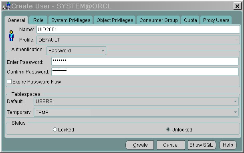Viewport: 244px width, 153px height.
Task: Switch to the General tab
Action: point(16,20)
